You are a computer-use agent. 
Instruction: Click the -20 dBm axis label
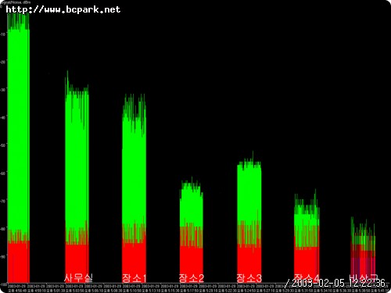point(3,62)
